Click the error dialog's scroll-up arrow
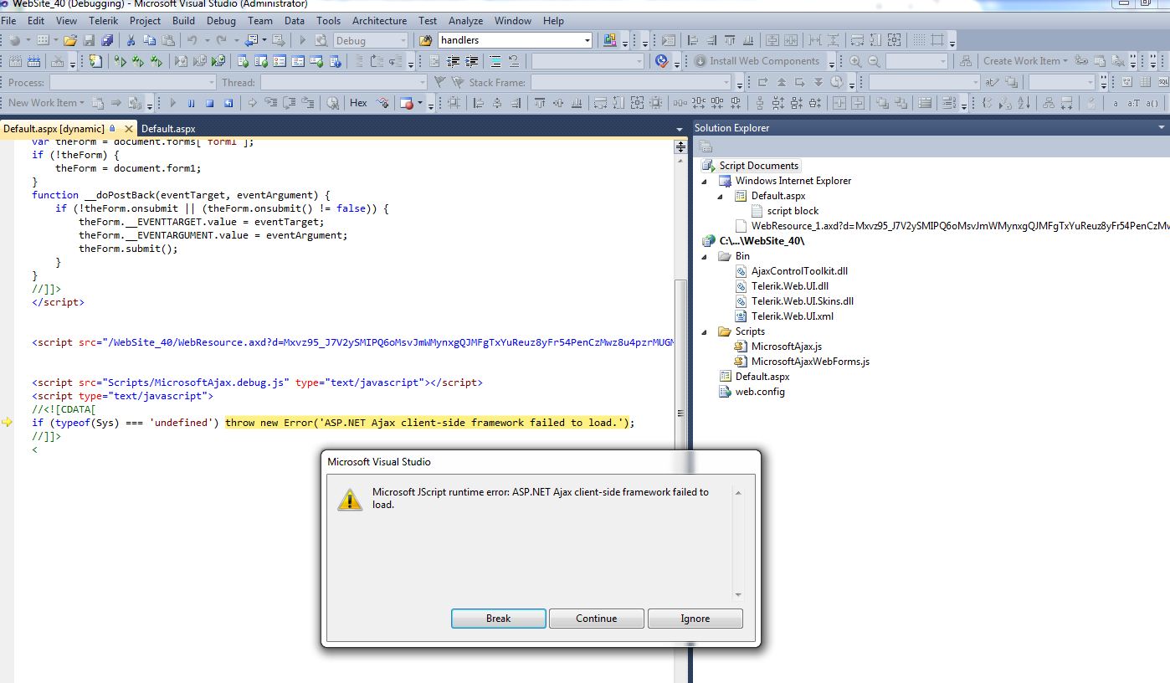The width and height of the screenshot is (1170, 683). point(737,493)
